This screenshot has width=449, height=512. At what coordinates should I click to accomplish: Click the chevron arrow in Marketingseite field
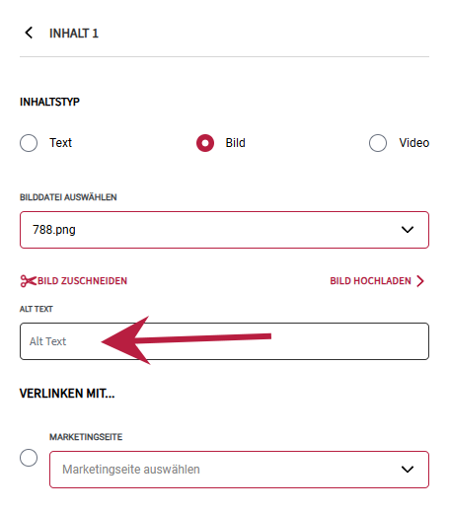tap(408, 470)
